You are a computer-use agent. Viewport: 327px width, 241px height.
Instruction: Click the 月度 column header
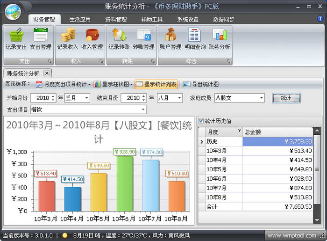(x=224, y=132)
